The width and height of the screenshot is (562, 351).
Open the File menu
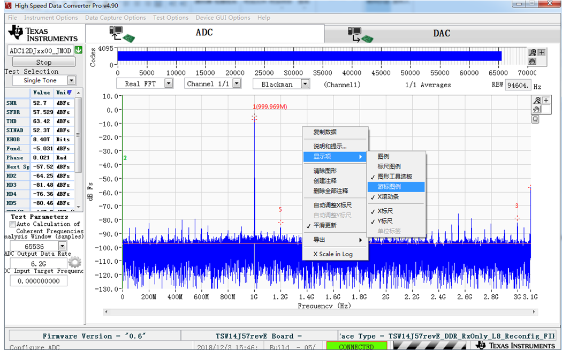12,18
